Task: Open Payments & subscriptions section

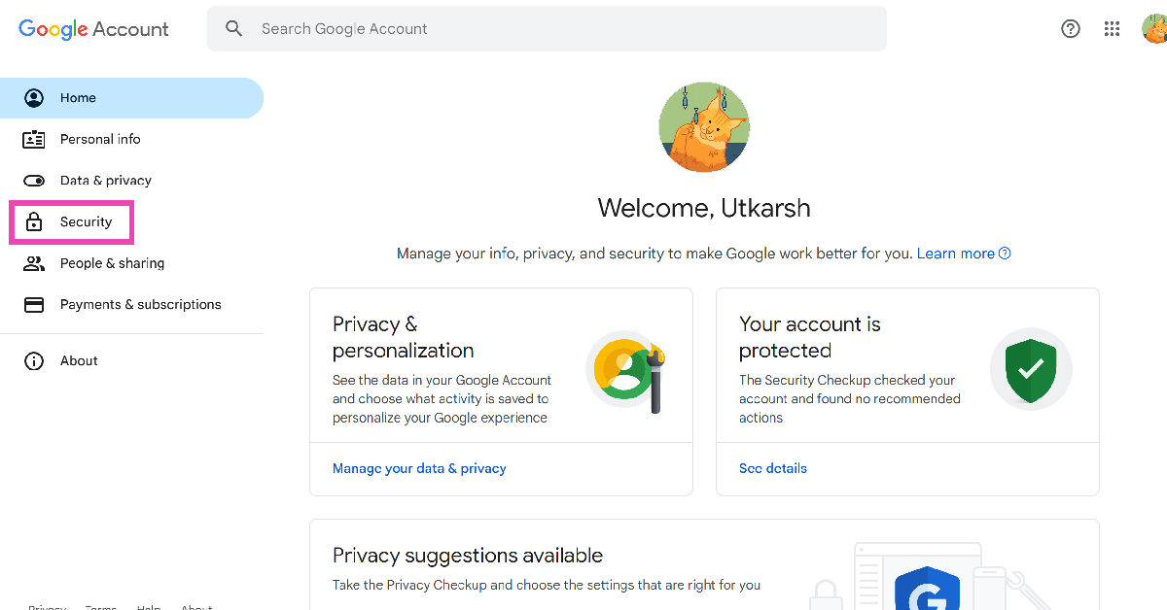Action: click(141, 305)
